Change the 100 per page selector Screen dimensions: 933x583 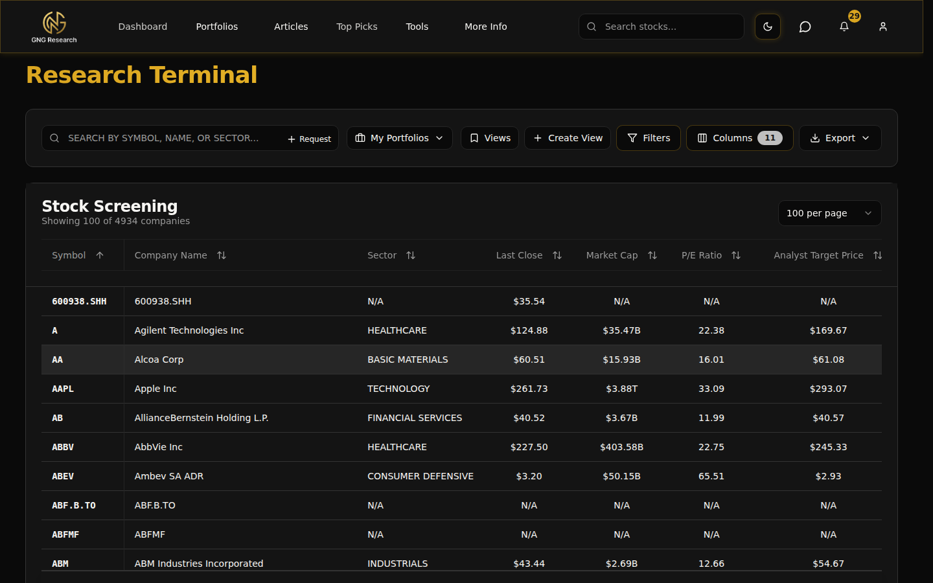coord(830,213)
